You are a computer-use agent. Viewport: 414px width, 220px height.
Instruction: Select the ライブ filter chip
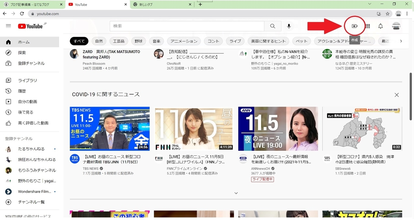[x=235, y=41]
